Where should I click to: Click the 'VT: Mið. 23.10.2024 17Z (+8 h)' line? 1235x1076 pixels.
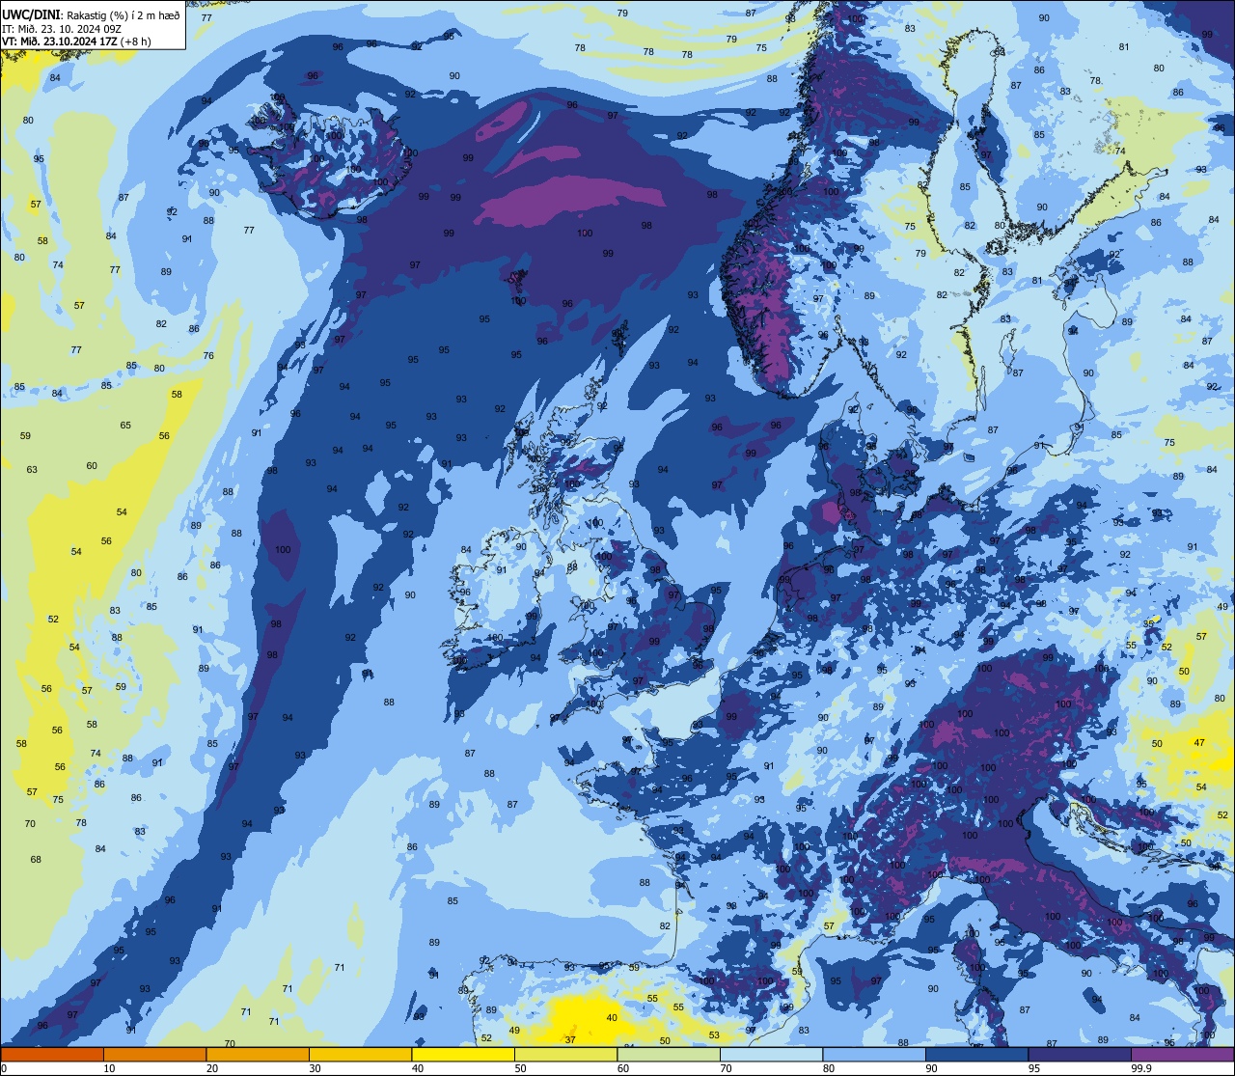pos(76,41)
